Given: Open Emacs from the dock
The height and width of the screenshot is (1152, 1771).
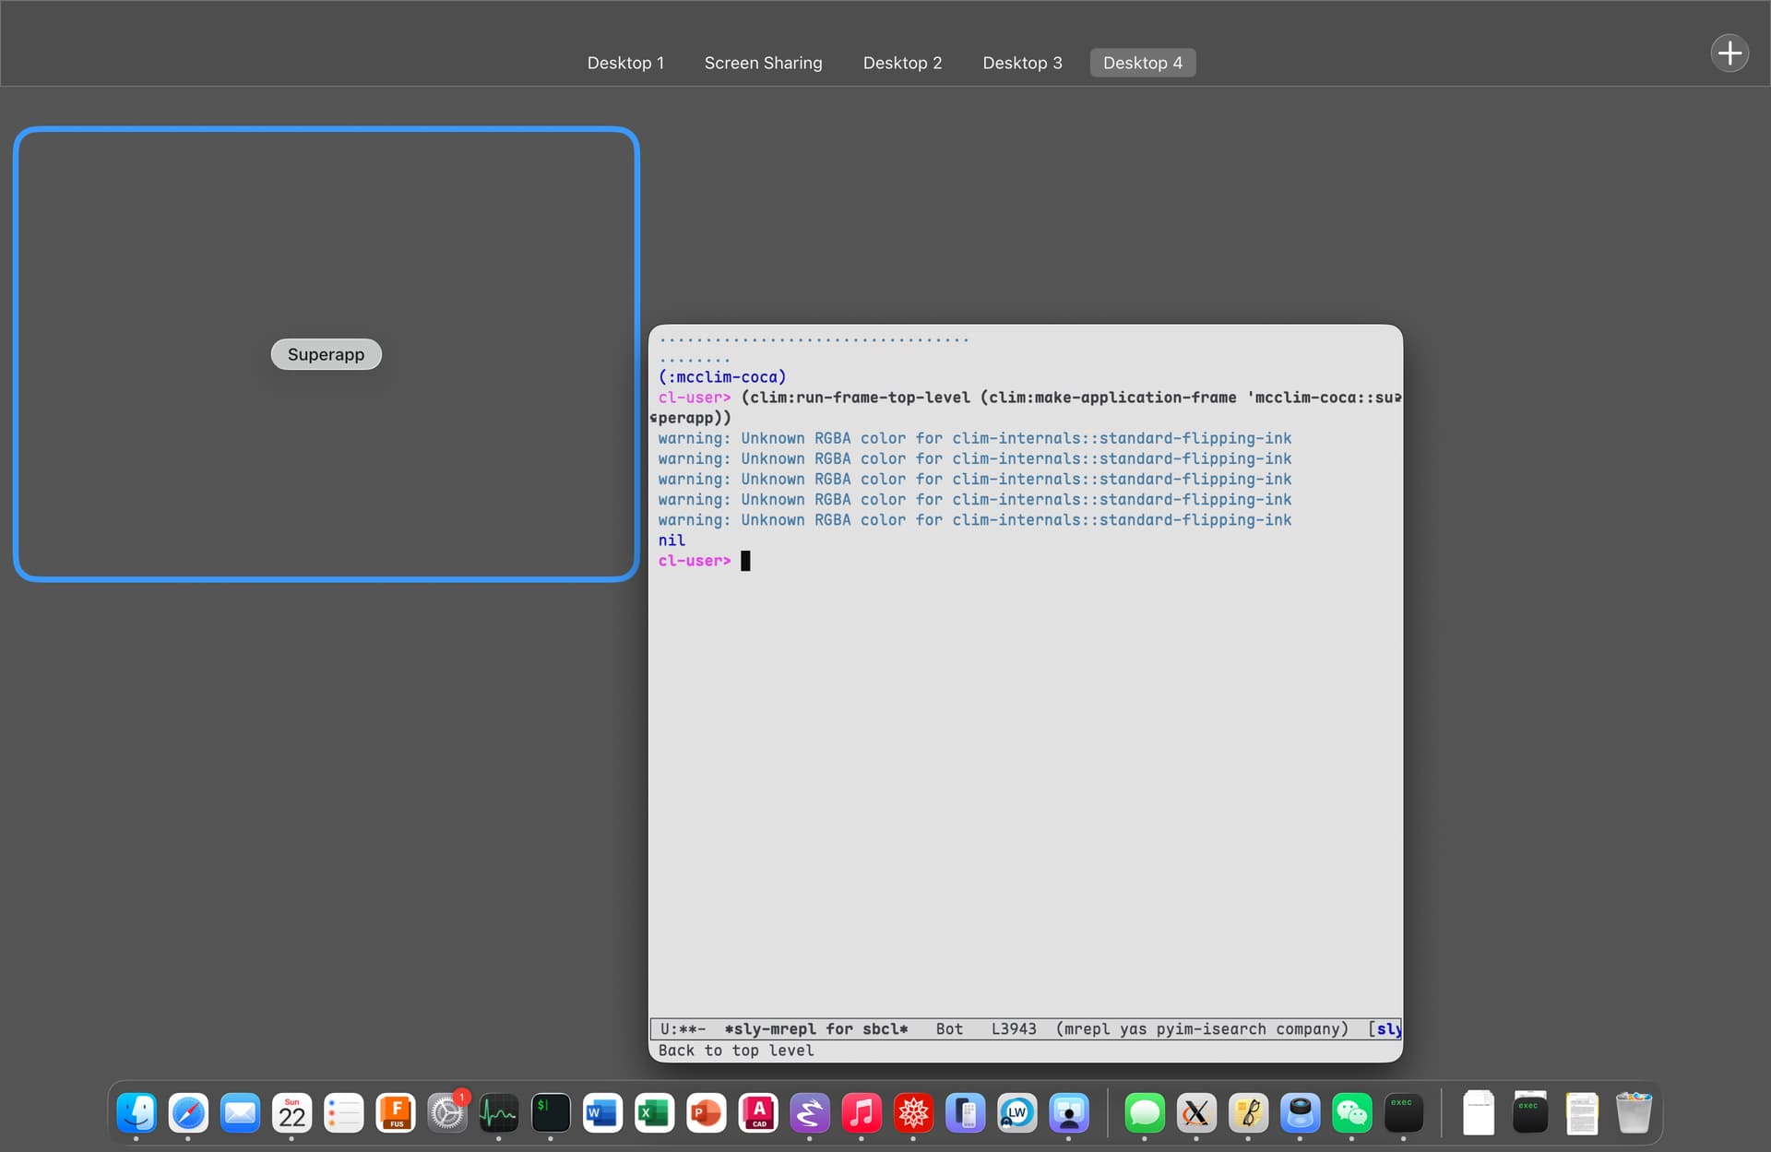Looking at the screenshot, I should [x=809, y=1113].
